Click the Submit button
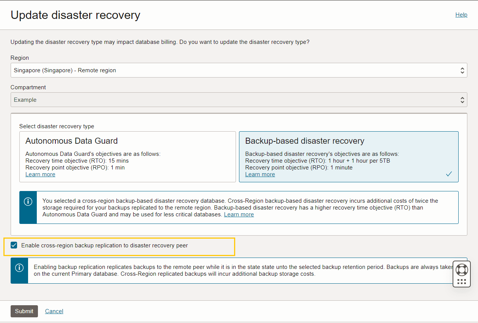This screenshot has height=323, width=478. pyautogui.click(x=24, y=311)
